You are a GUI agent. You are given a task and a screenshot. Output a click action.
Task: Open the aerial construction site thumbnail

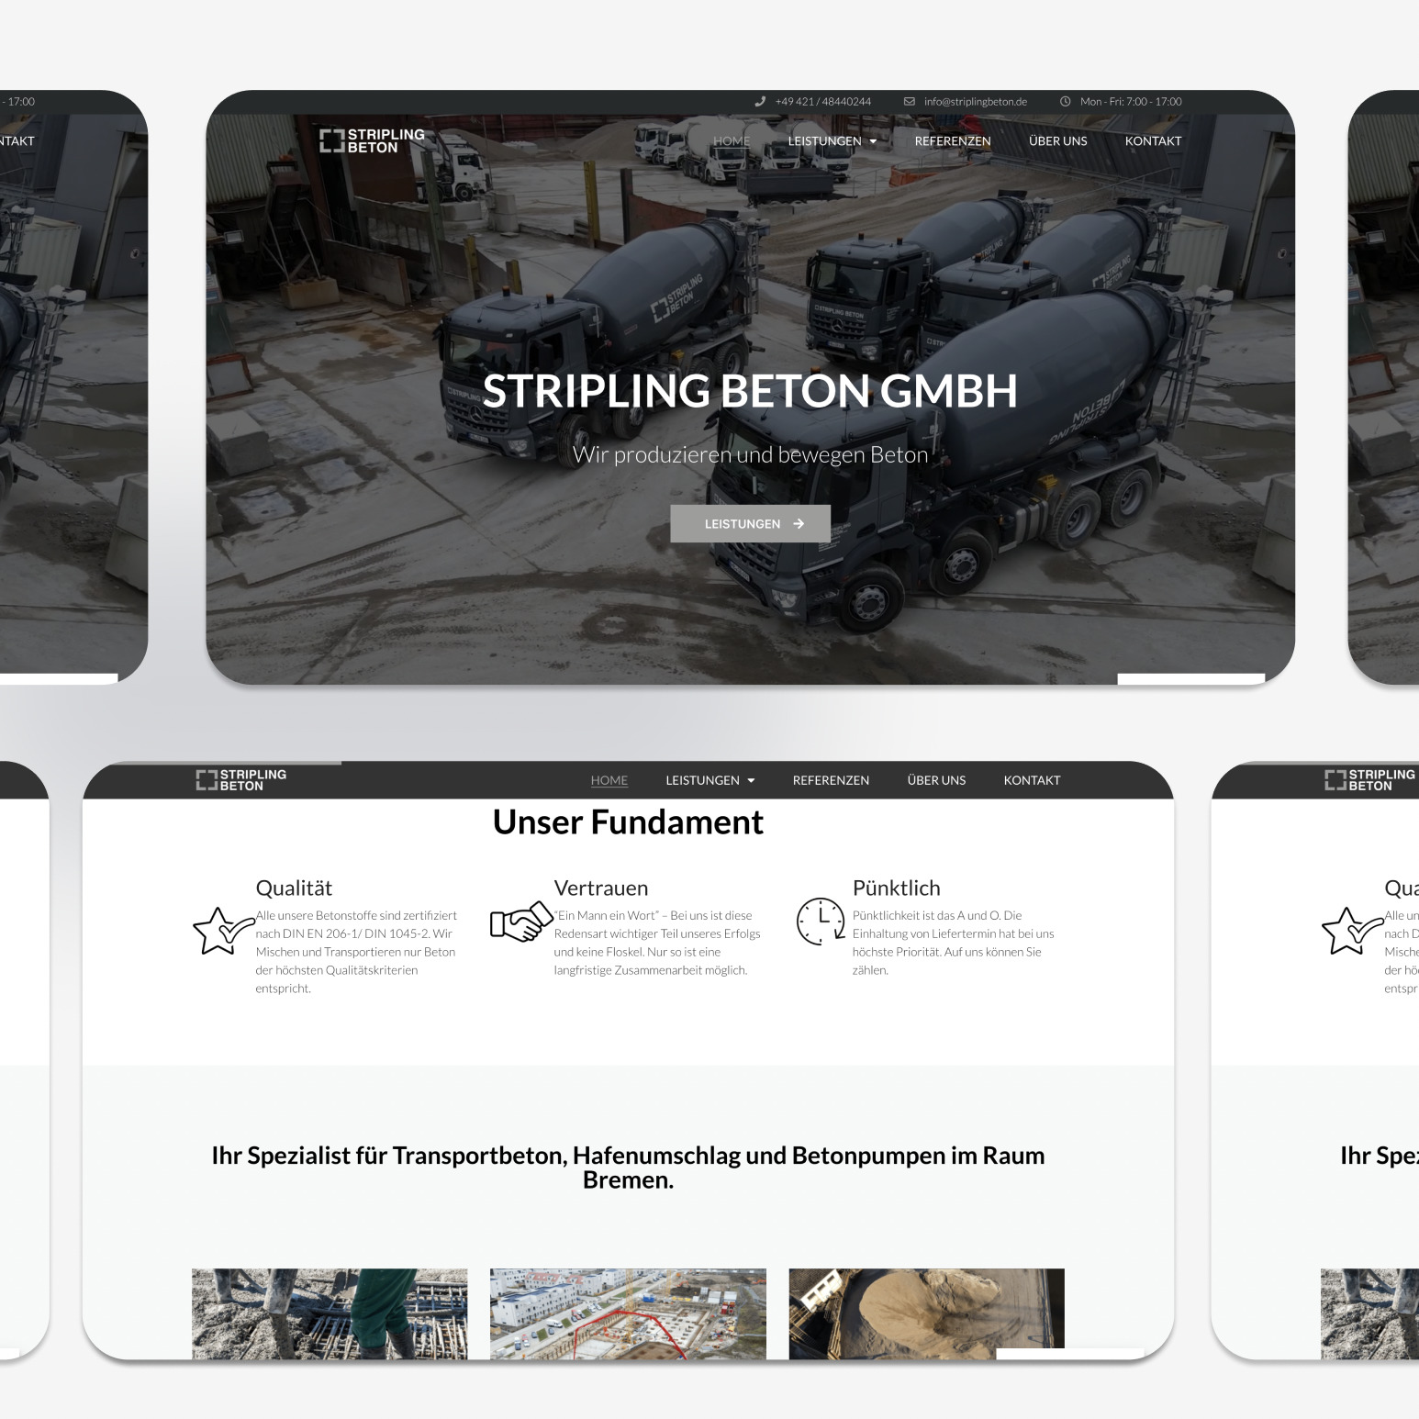click(x=628, y=1313)
